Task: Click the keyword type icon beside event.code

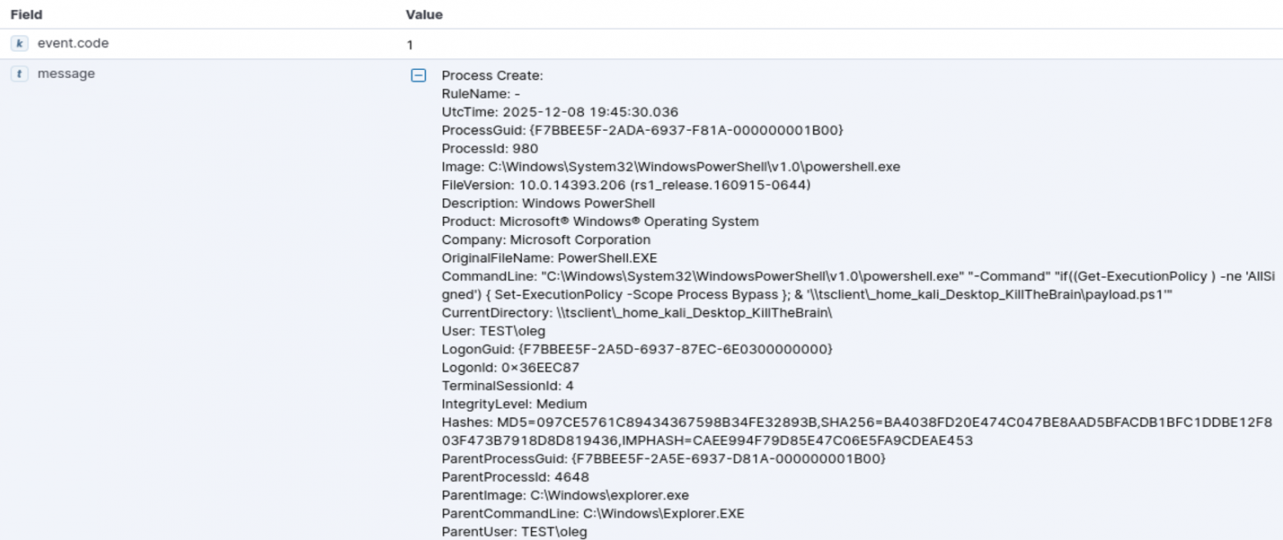Action: (21, 44)
